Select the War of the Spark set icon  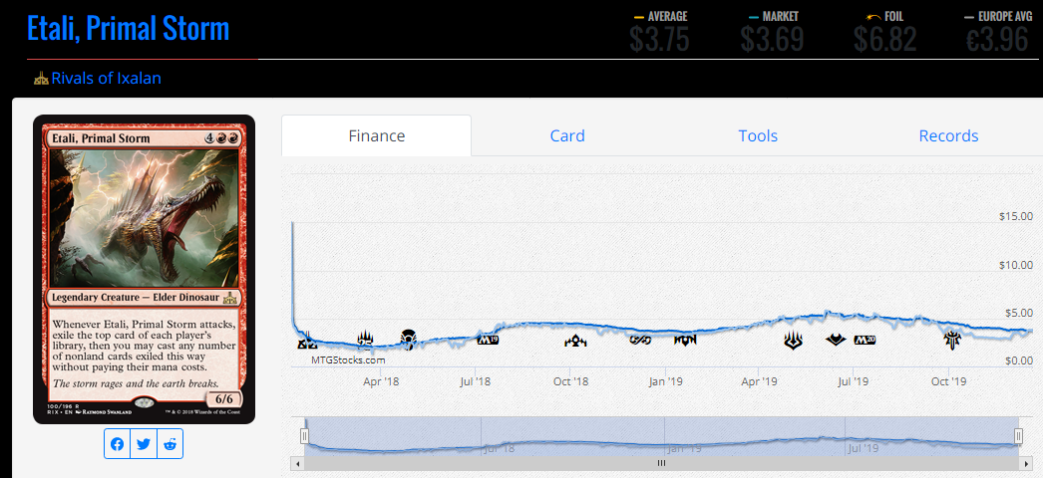[x=794, y=341]
